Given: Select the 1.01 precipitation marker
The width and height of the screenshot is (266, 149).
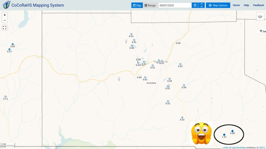Looking at the screenshot, I should 224,135.
